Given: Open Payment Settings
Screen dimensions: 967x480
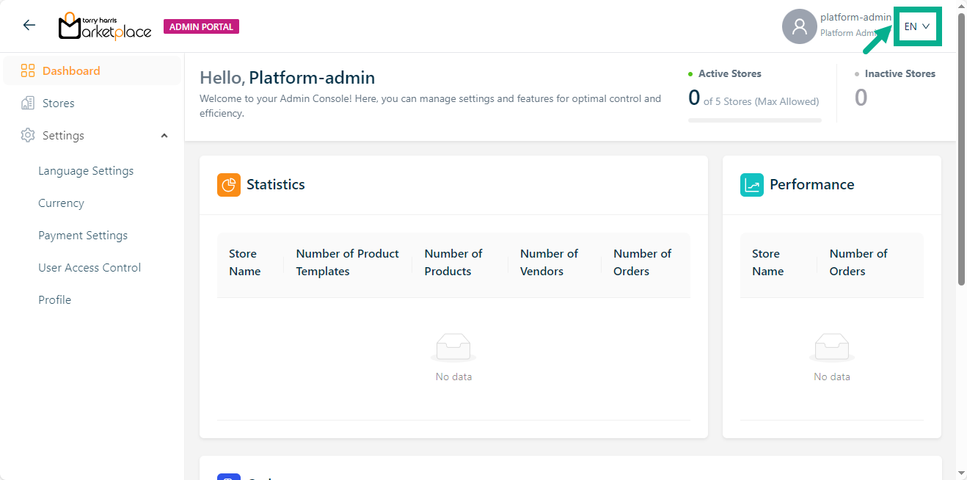Looking at the screenshot, I should (83, 236).
